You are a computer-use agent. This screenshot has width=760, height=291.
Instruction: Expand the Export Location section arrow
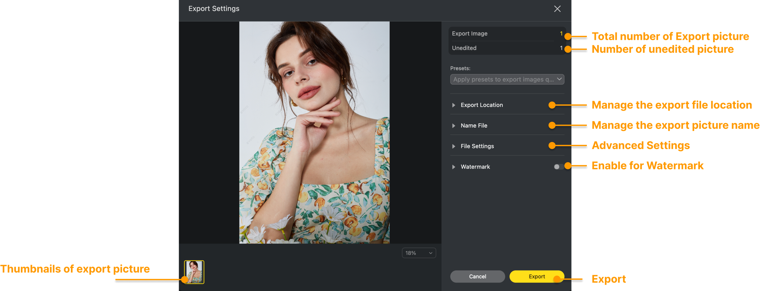pyautogui.click(x=454, y=105)
